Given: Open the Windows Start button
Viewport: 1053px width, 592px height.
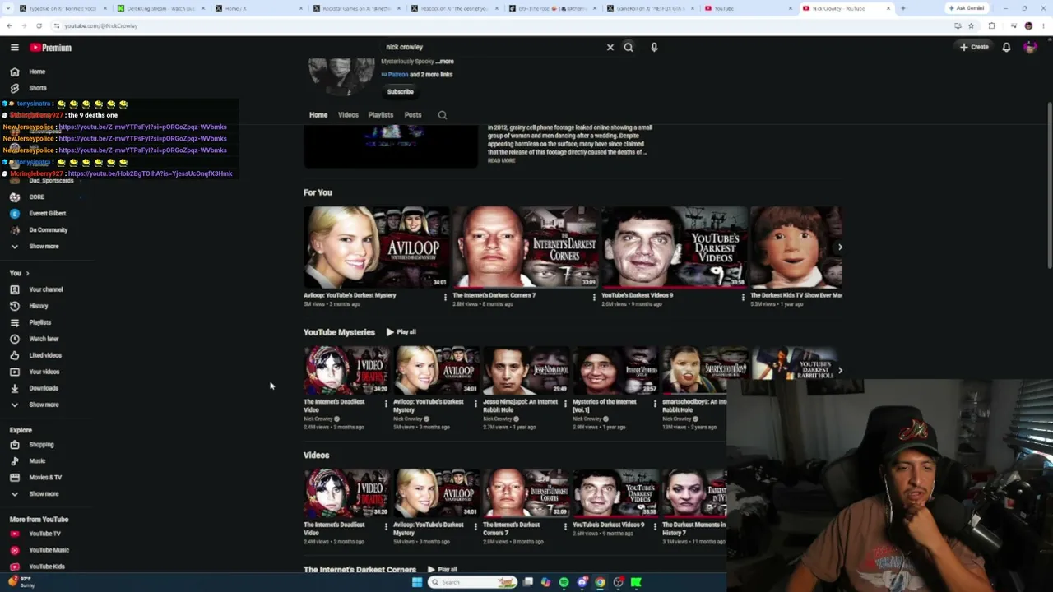Looking at the screenshot, I should (417, 582).
